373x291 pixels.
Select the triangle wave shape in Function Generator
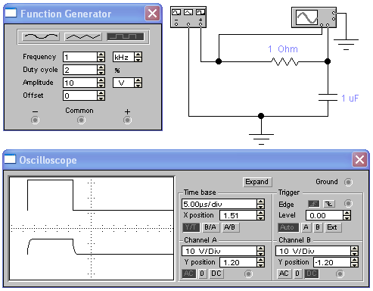pyautogui.click(x=83, y=37)
